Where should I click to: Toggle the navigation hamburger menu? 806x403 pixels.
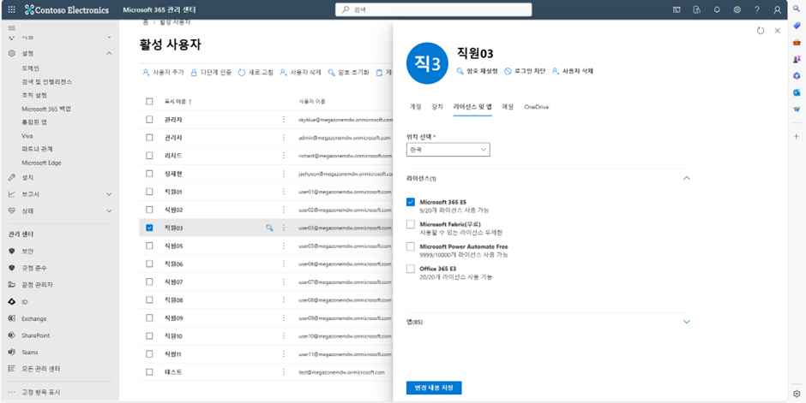(x=12, y=27)
